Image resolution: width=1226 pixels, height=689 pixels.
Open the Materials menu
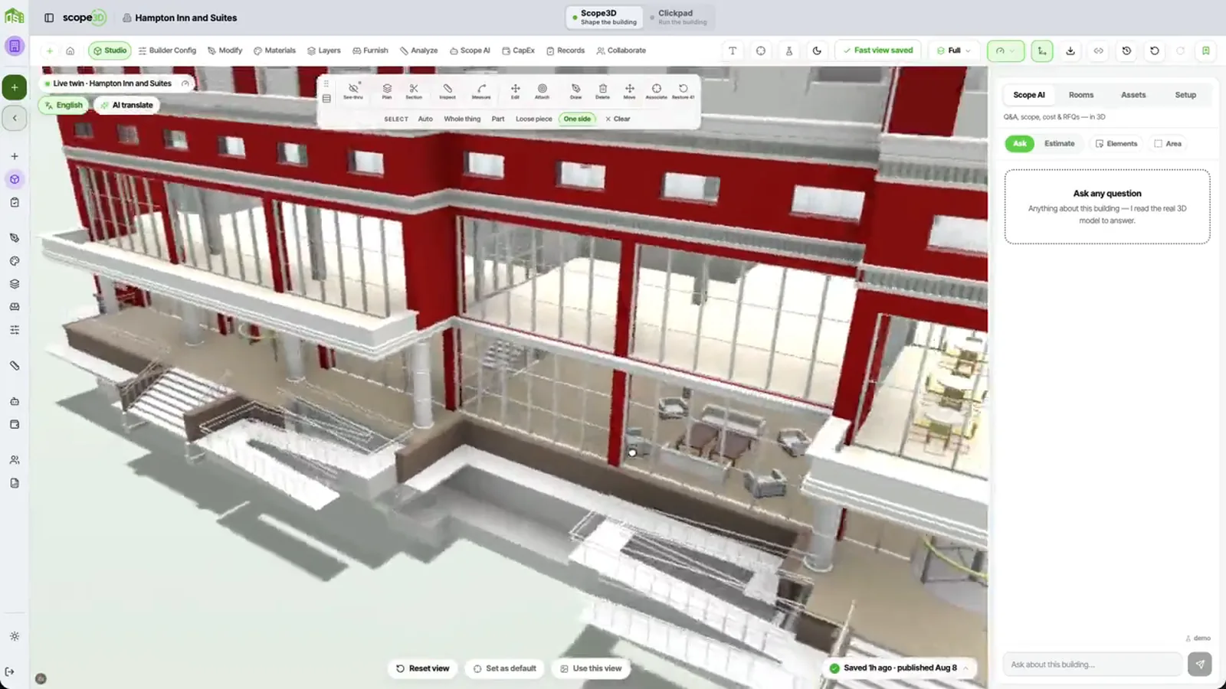point(274,51)
